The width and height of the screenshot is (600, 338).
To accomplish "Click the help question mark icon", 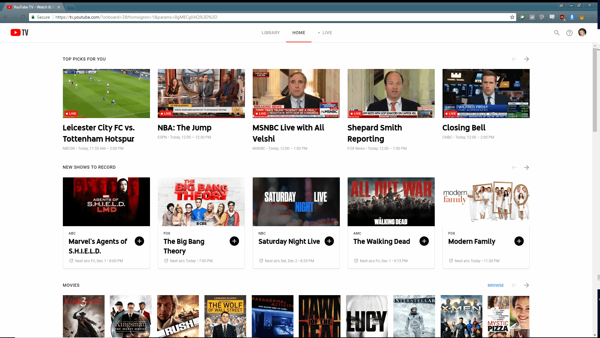I will (569, 33).
